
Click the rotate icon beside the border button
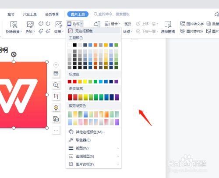97,24
